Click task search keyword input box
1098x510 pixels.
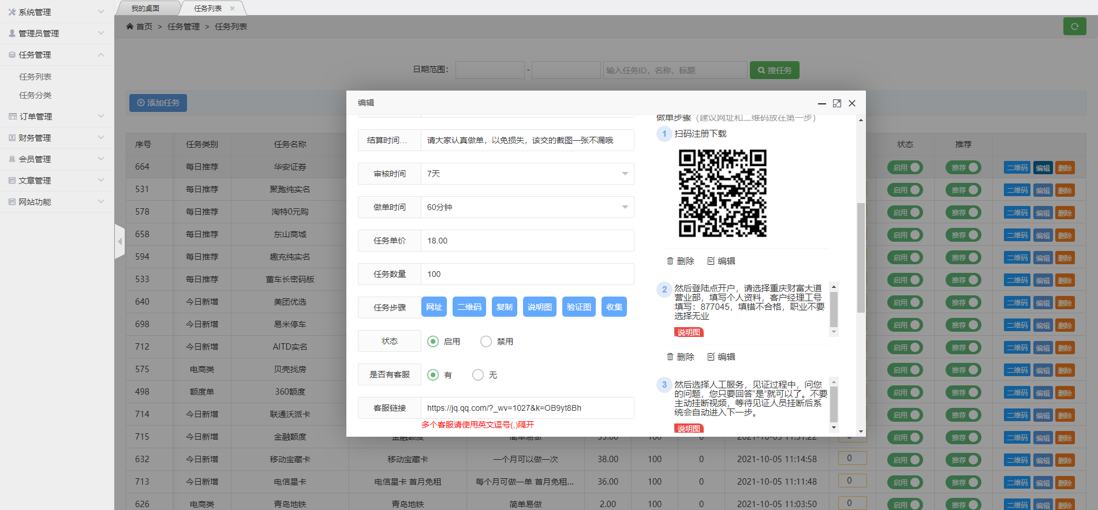tap(675, 70)
